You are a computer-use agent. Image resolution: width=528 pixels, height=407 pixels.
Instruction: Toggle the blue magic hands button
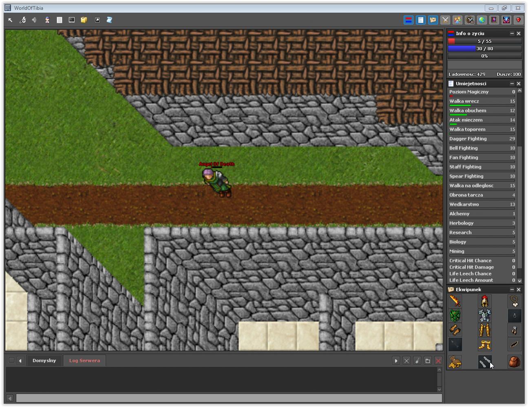pos(506,20)
